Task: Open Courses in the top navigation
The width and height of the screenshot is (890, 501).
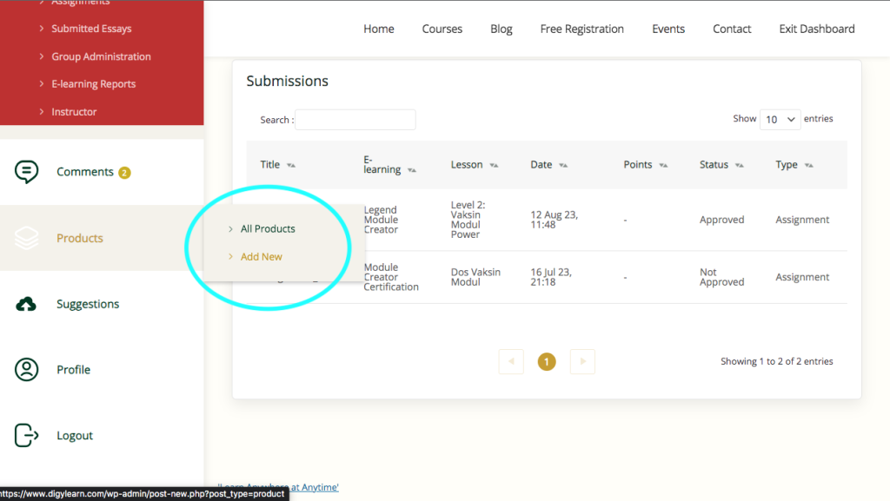Action: tap(442, 29)
